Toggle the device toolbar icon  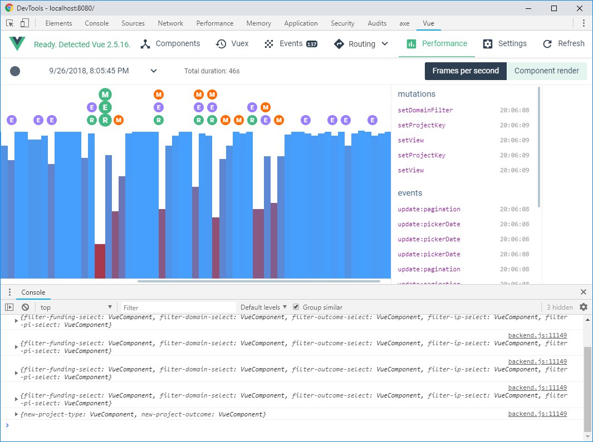point(24,23)
